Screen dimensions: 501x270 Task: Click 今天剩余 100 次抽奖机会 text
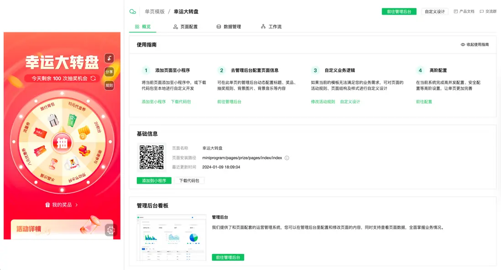point(59,79)
